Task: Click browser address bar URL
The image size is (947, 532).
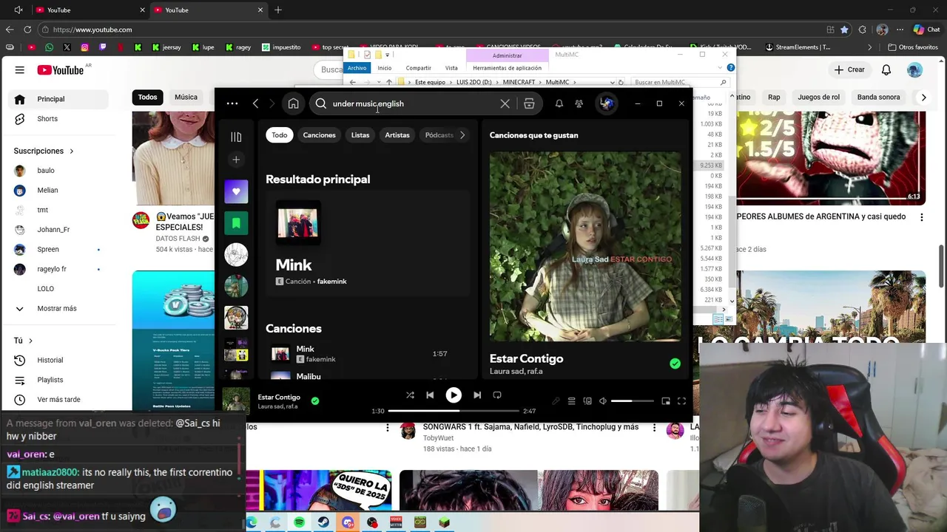Action: 92,30
